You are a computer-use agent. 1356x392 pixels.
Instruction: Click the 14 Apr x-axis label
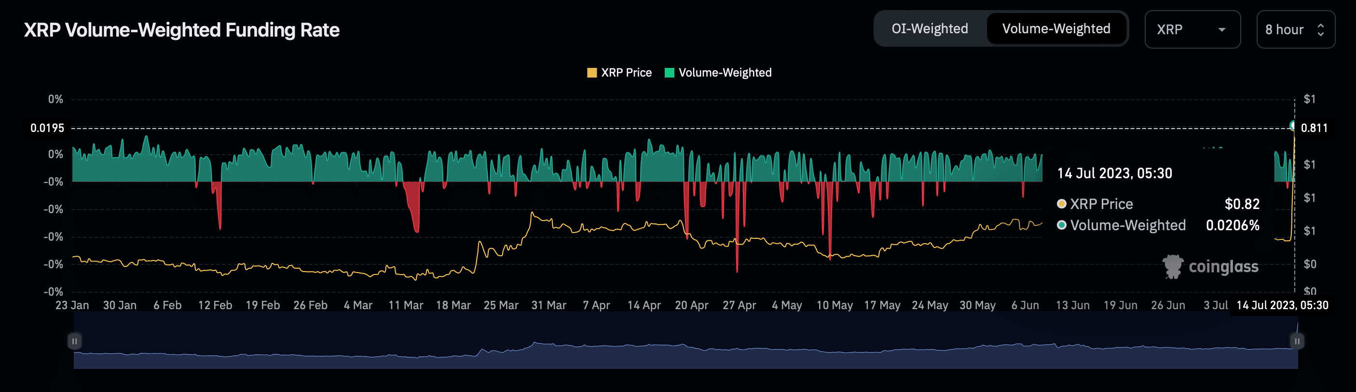pyautogui.click(x=644, y=305)
